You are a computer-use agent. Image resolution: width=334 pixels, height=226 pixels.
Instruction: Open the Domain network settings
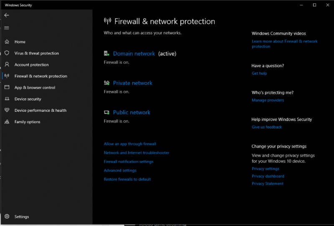pos(134,54)
